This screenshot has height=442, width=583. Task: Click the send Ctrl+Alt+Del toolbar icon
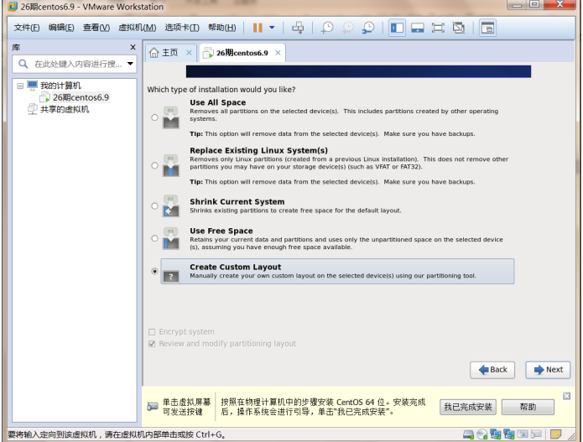298,28
